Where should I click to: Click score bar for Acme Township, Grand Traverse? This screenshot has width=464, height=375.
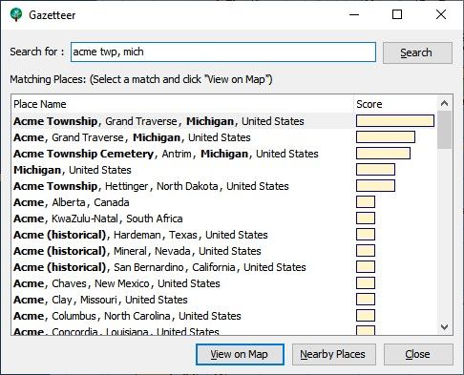(395, 121)
